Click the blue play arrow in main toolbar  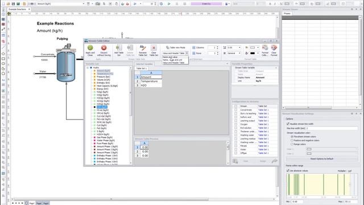[135, 4]
